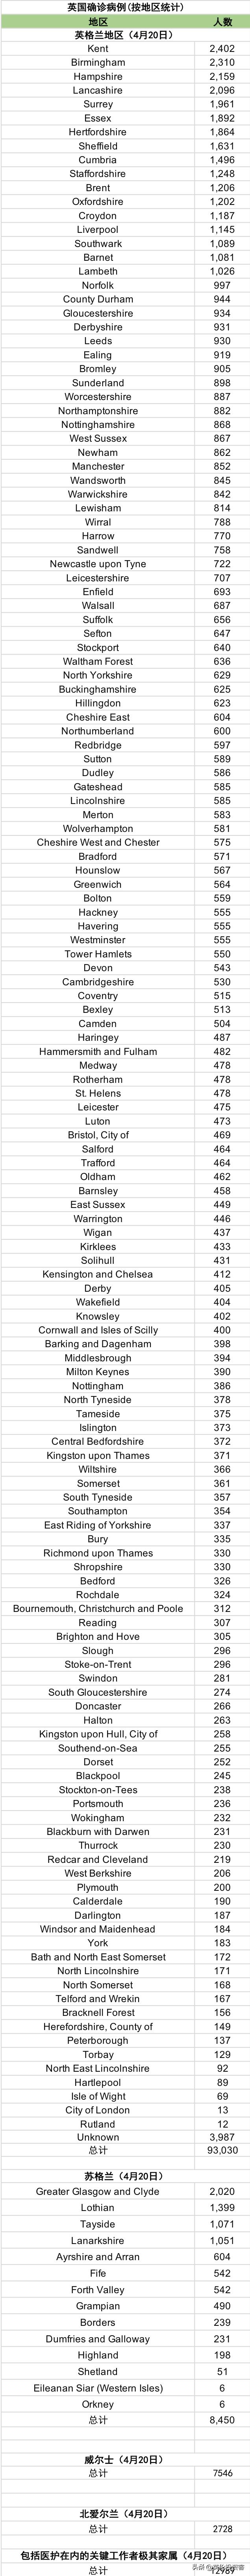Click the Kingston upon Hull, City of entry
The width and height of the screenshot is (250, 2576).
pyautogui.click(x=98, y=1733)
